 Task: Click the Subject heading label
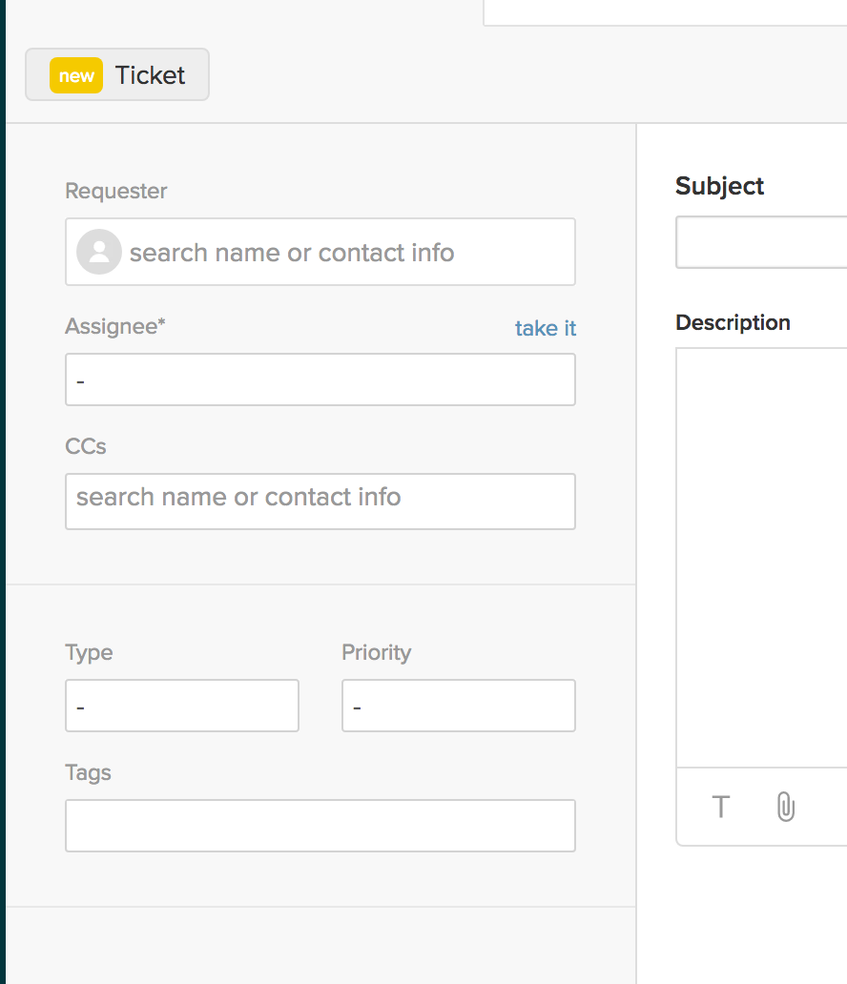(719, 186)
